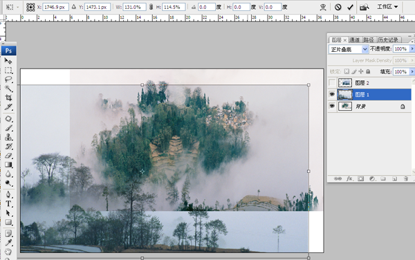Image resolution: width=415 pixels, height=260 pixels.
Task: Click the link layers icon
Action: coord(338,179)
